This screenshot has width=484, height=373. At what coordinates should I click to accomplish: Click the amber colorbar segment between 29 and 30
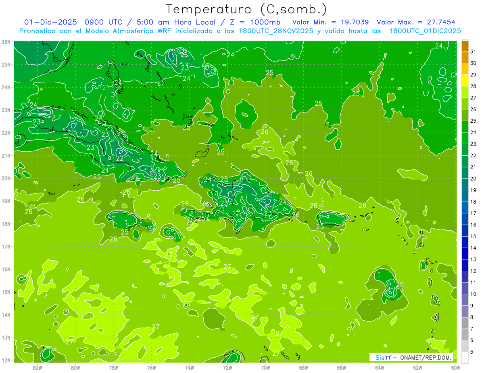(465, 69)
